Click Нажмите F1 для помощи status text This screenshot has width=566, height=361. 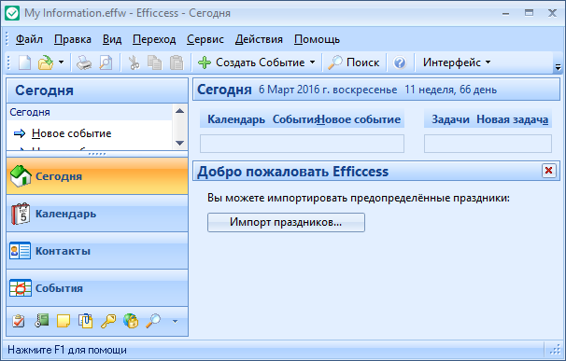pyautogui.click(x=67, y=350)
